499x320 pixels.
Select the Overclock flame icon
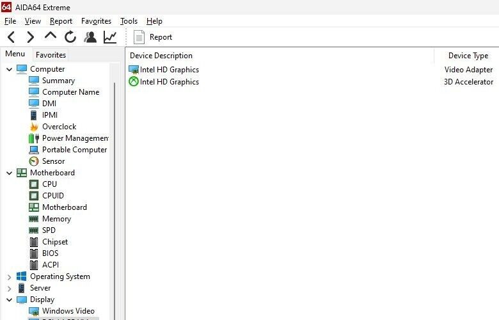point(34,127)
